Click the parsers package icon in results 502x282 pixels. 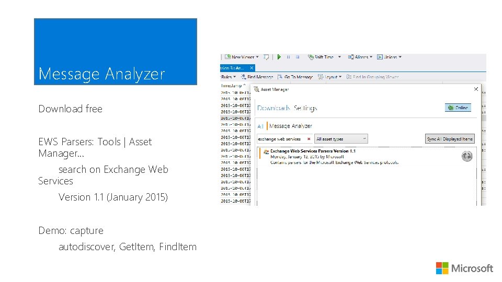[x=266, y=152]
